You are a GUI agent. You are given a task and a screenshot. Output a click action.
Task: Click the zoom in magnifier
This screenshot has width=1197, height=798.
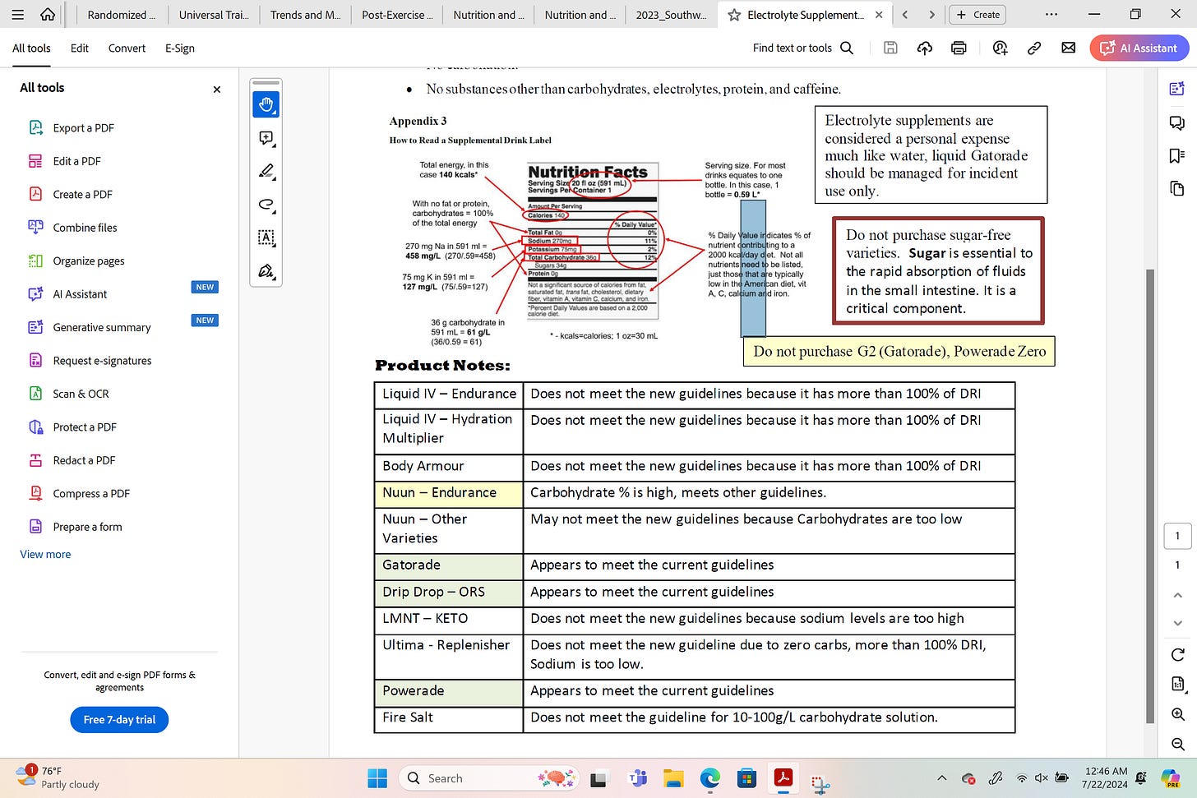tap(1177, 714)
